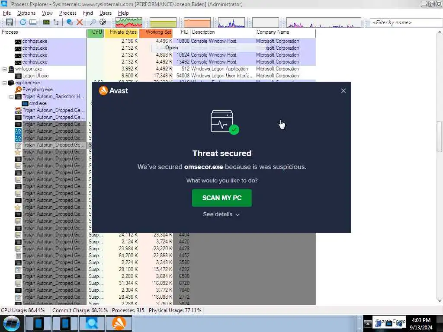Sort by Process column header
The width and height of the screenshot is (443, 332).
(43, 32)
